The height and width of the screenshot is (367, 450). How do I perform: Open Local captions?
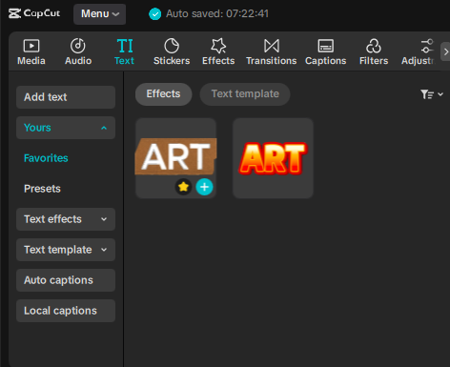point(66,311)
